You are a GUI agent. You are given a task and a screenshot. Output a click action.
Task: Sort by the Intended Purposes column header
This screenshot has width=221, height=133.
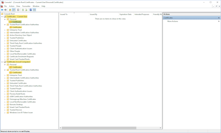[x=143, y=14]
